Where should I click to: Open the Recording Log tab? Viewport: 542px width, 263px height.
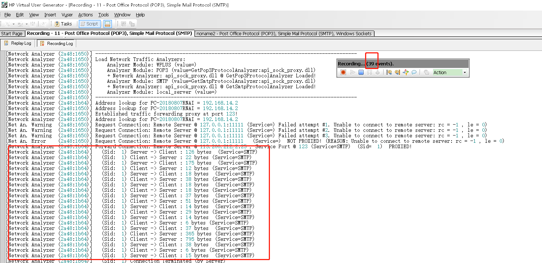(x=57, y=43)
